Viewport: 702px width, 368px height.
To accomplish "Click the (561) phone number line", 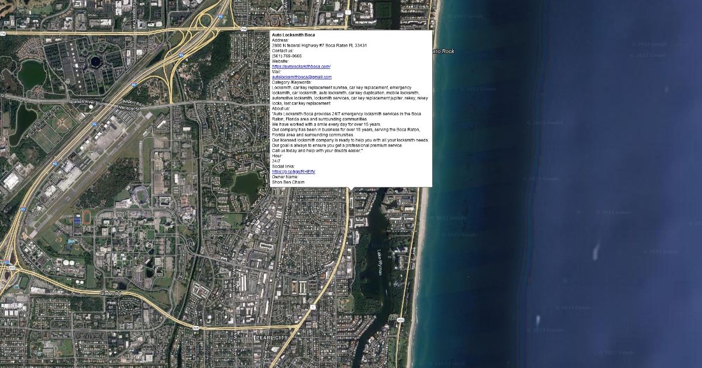I will (x=287, y=56).
